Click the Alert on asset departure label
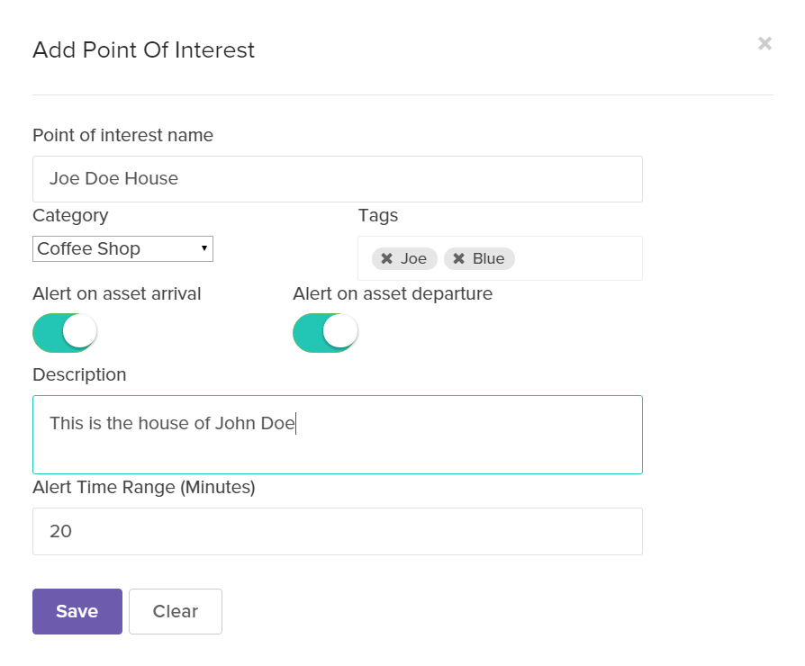805x666 pixels. (x=393, y=293)
